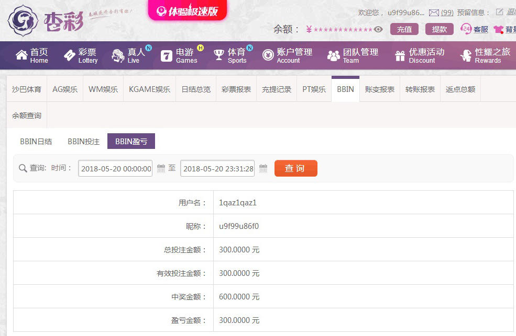The height and width of the screenshot is (336, 516).
Task: Select the PT娱乐 tab
Action: click(314, 89)
